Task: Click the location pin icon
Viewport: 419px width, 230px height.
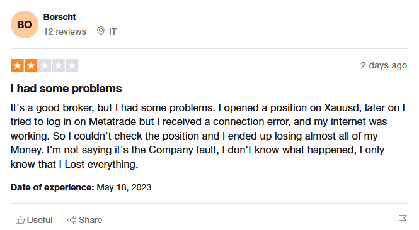Action: coord(100,31)
